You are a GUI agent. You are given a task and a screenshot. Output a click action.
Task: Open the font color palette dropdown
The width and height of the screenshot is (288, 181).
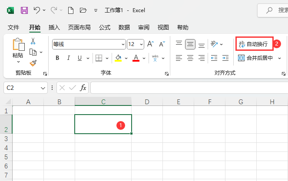pyautogui.click(x=144, y=58)
